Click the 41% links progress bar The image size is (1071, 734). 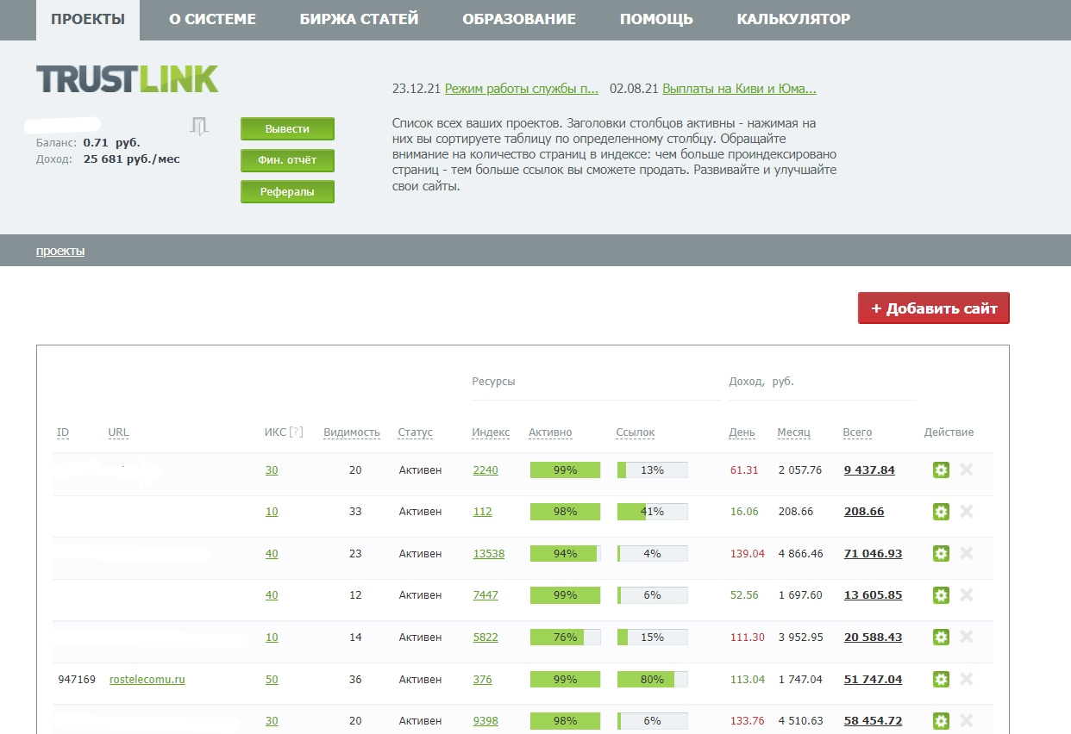pos(652,511)
